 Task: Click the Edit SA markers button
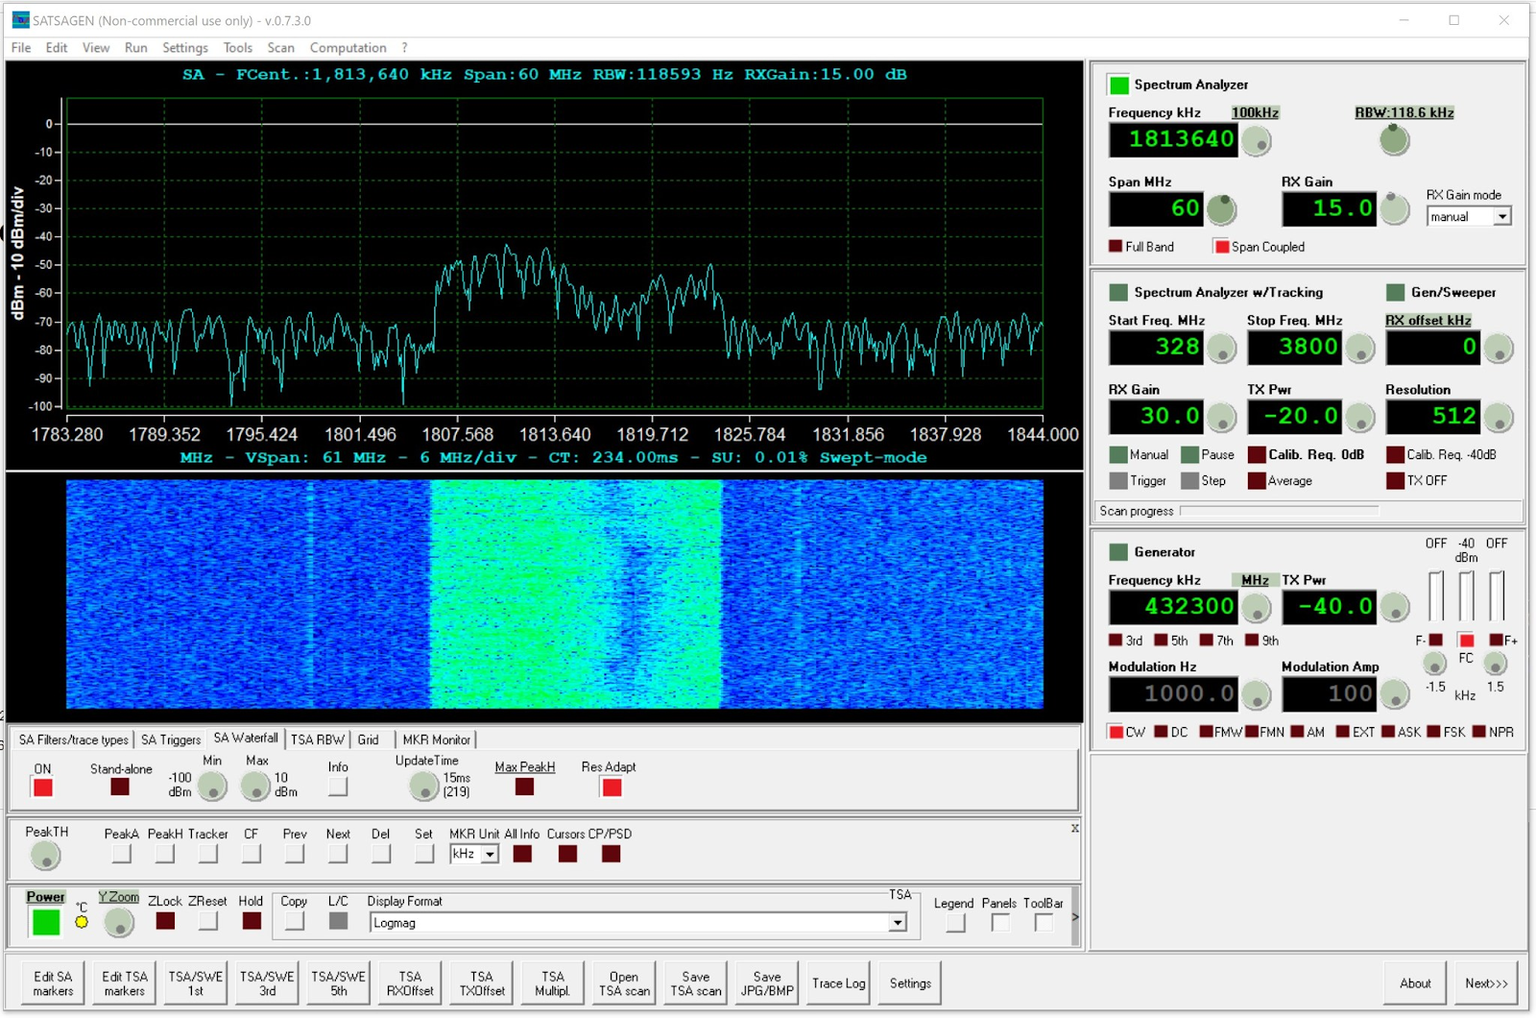(x=53, y=983)
